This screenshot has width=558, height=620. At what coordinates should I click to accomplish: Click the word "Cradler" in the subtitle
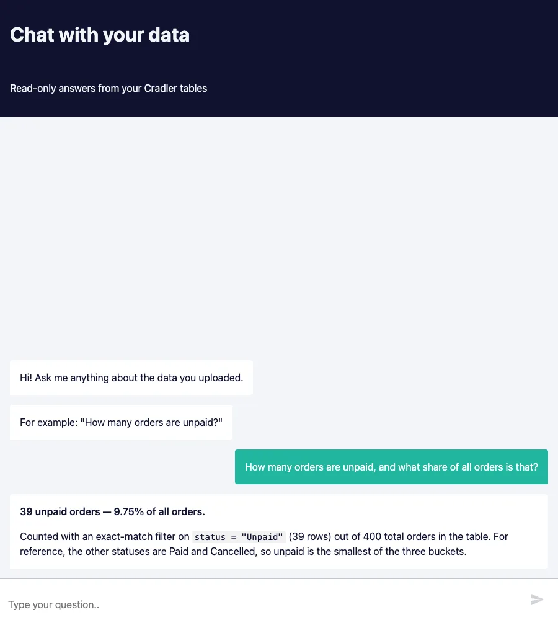pyautogui.click(x=160, y=88)
